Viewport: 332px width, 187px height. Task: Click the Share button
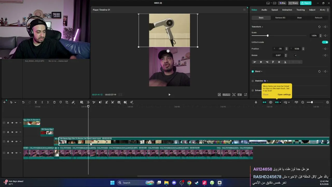[293, 3]
